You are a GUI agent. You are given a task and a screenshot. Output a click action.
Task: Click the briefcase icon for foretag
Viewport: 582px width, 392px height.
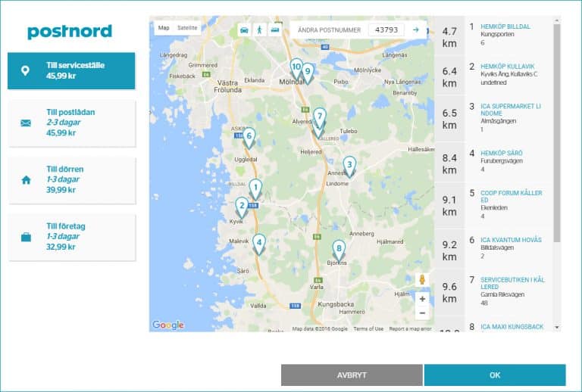26,237
